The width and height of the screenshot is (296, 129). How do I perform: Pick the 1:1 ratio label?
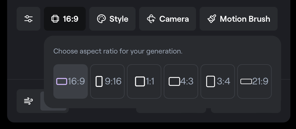pyautogui.click(x=150, y=81)
